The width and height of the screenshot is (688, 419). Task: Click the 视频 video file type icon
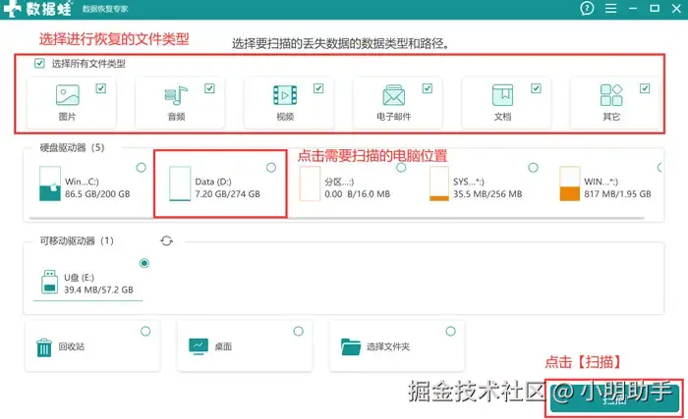point(285,95)
